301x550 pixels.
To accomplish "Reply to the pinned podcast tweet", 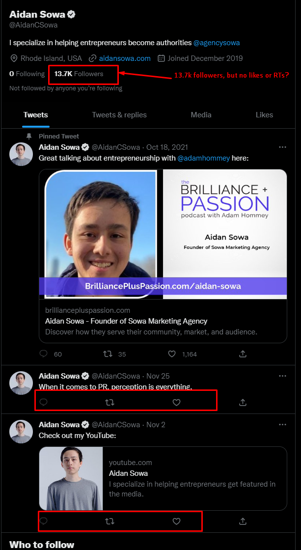I will 43,354.
